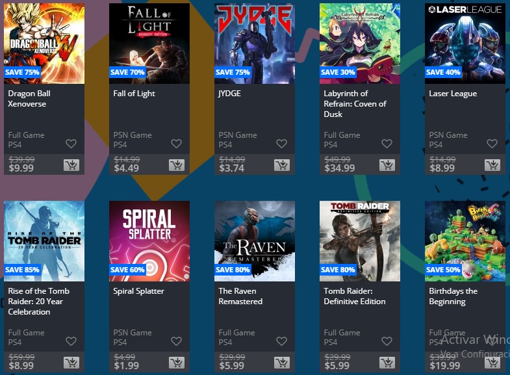
Task: Open Labyrinth of Refrain cover thumbnail
Action: tap(360, 44)
